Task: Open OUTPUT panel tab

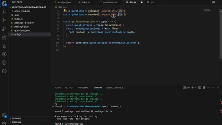Action: click(x=69, y=88)
